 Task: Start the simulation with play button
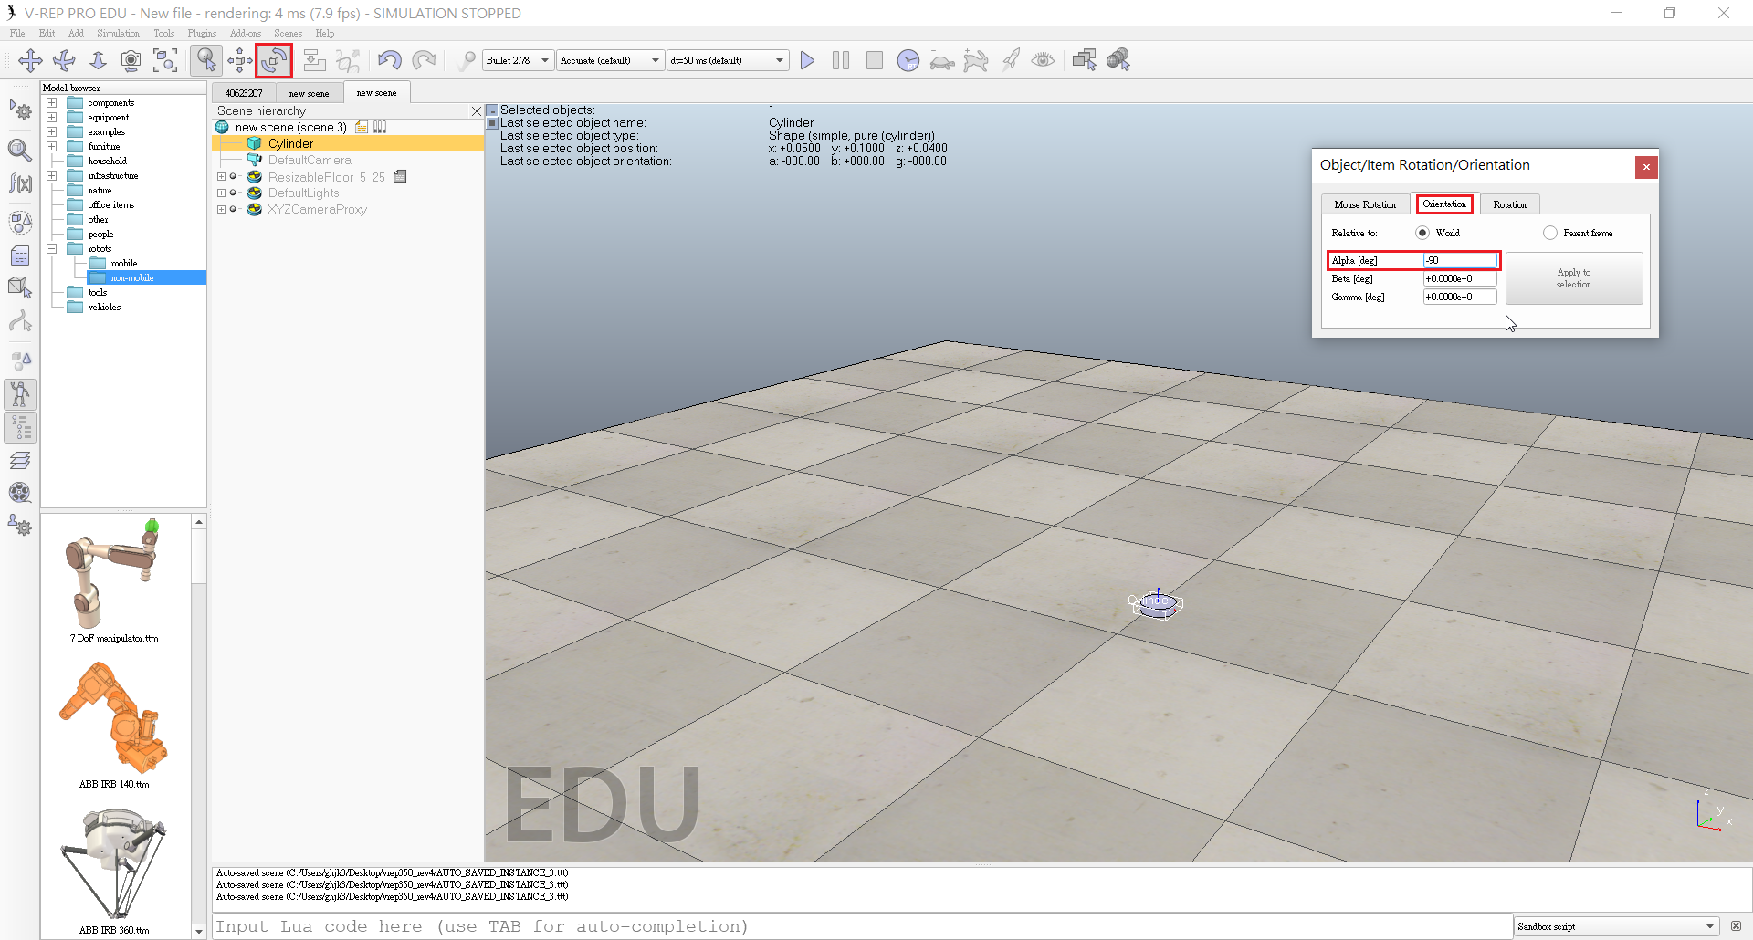click(x=807, y=60)
